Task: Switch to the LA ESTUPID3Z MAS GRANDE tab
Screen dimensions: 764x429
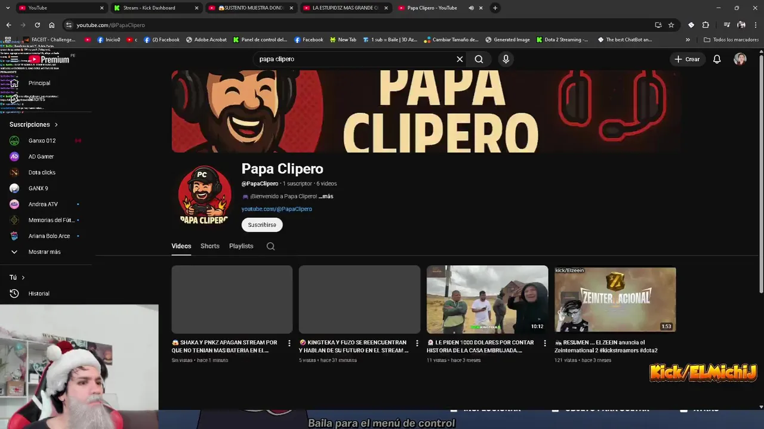Action: (x=345, y=8)
